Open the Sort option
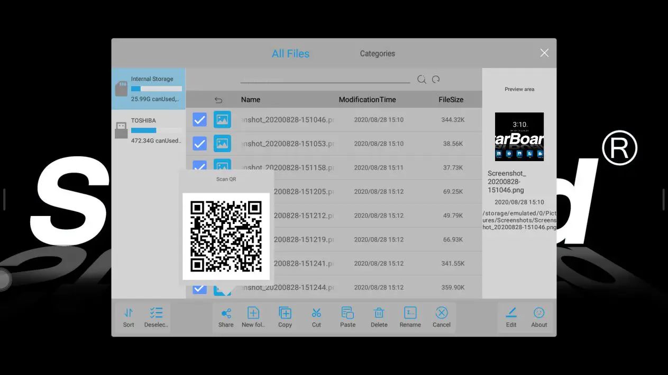This screenshot has width=668, height=375. coord(129,317)
